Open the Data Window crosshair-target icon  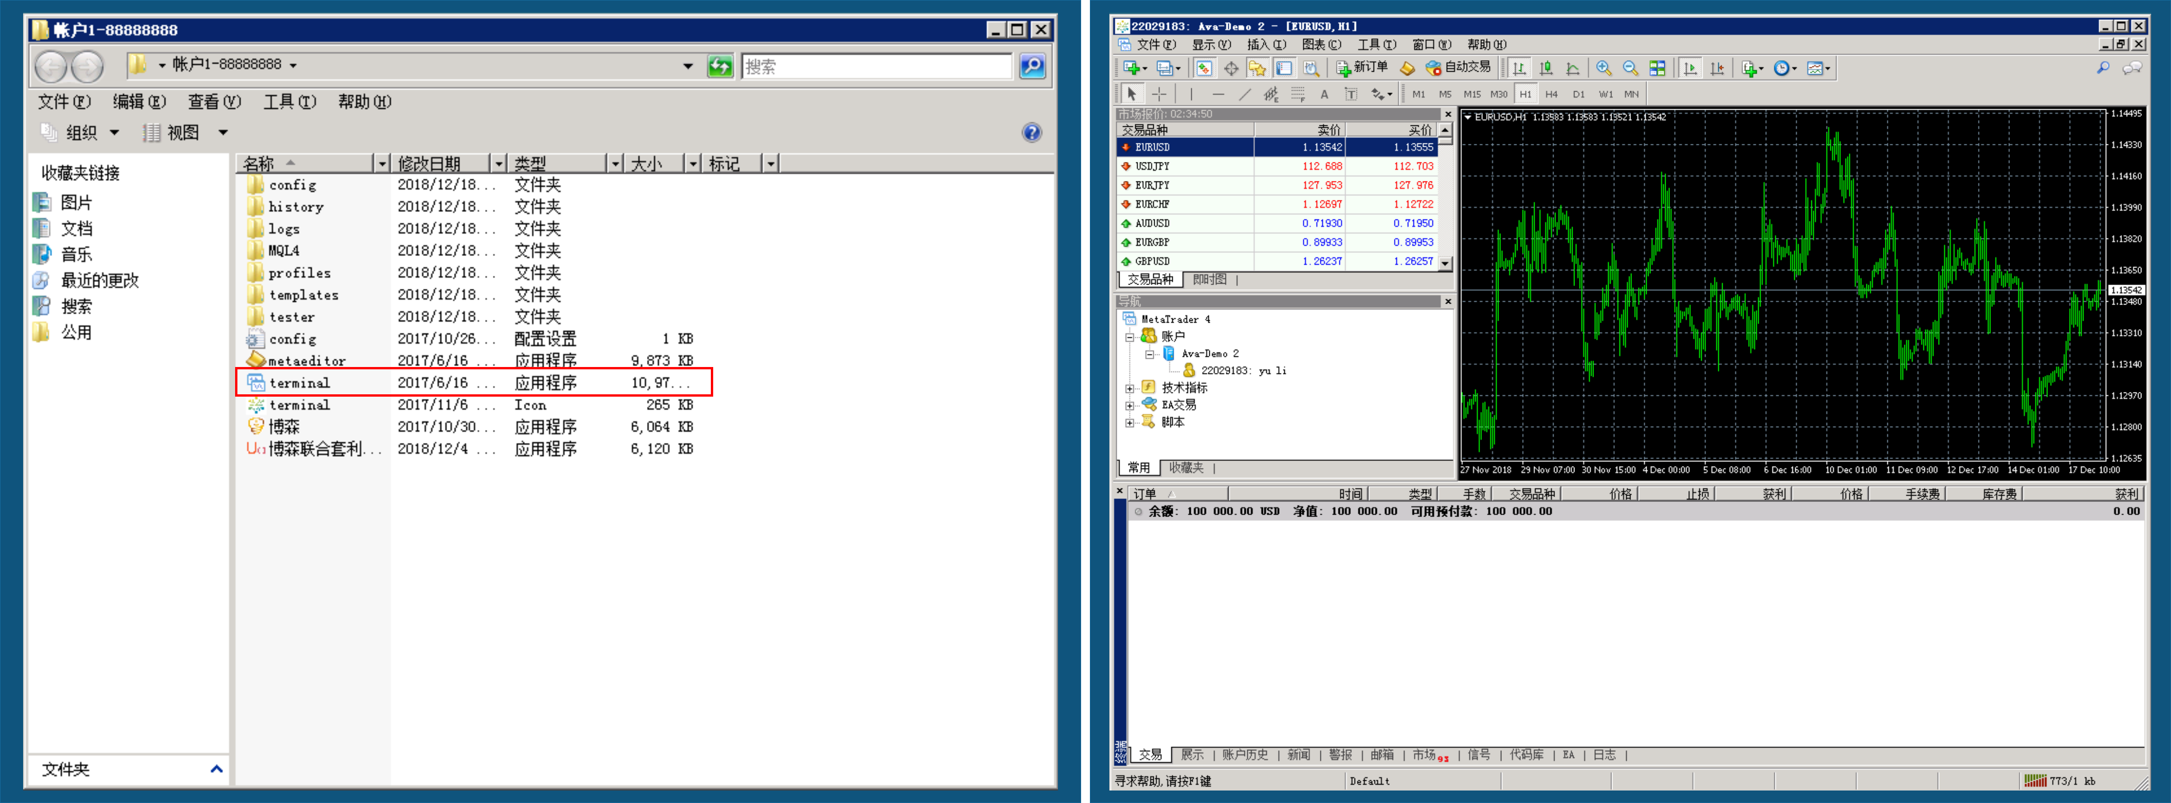coord(1231,68)
